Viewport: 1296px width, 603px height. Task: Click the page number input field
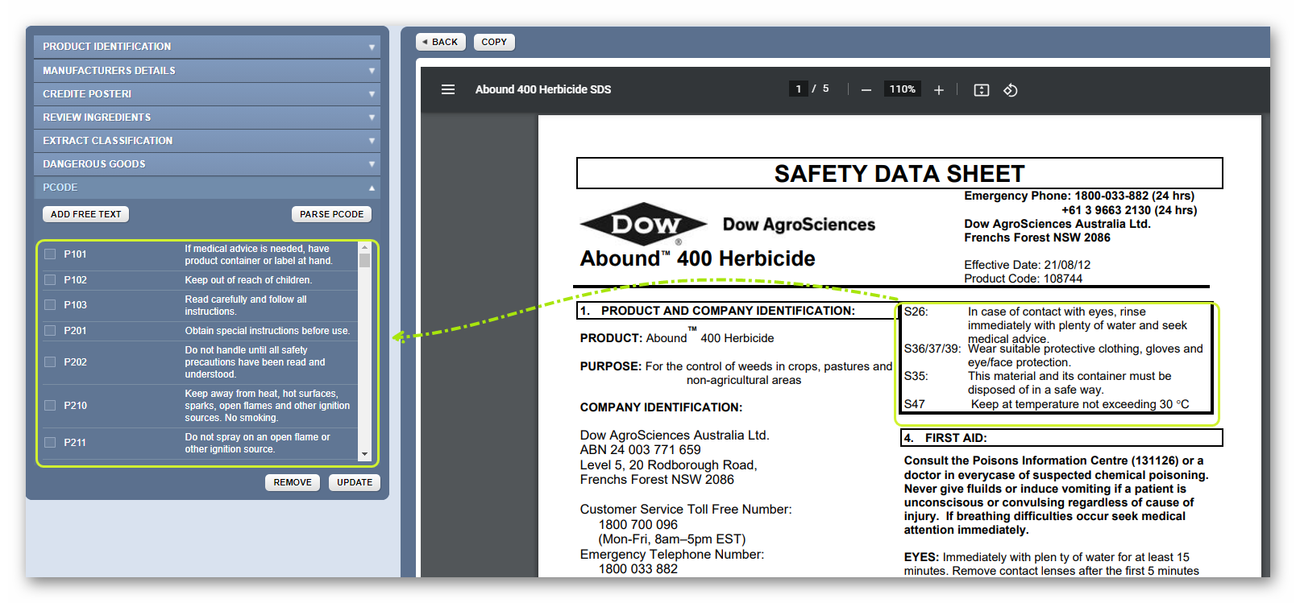[x=798, y=89]
